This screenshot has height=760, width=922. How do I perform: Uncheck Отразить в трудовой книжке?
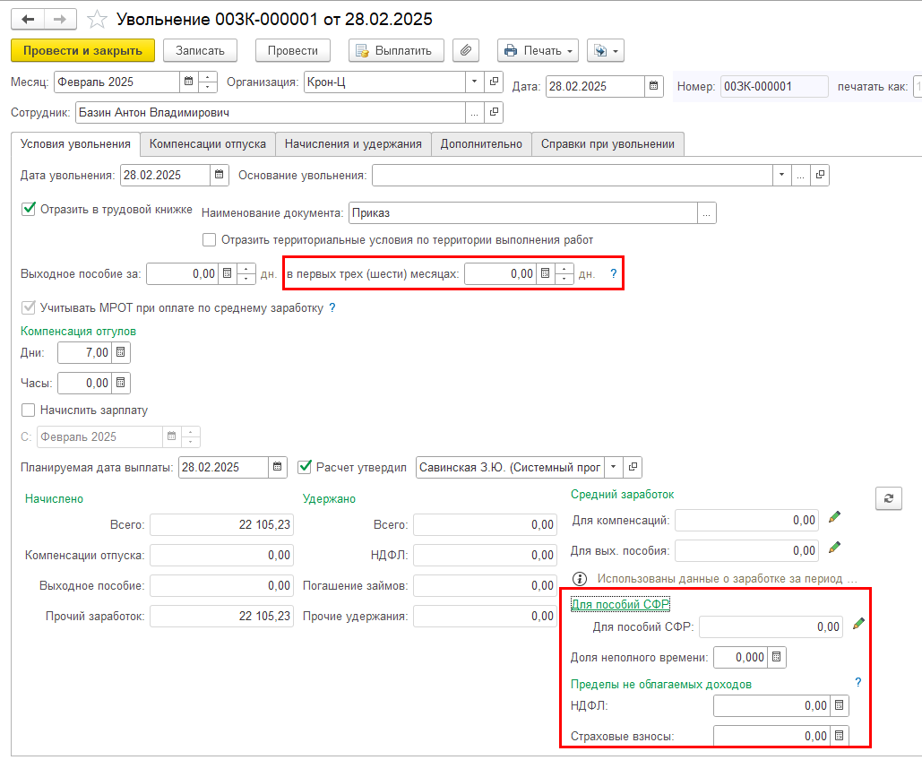pos(29,210)
